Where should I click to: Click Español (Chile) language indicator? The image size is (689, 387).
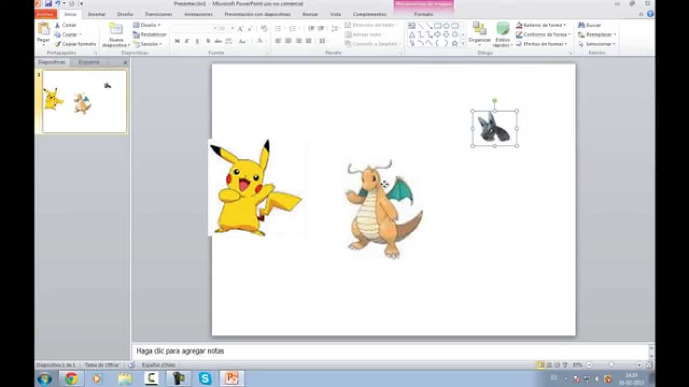tap(159, 365)
